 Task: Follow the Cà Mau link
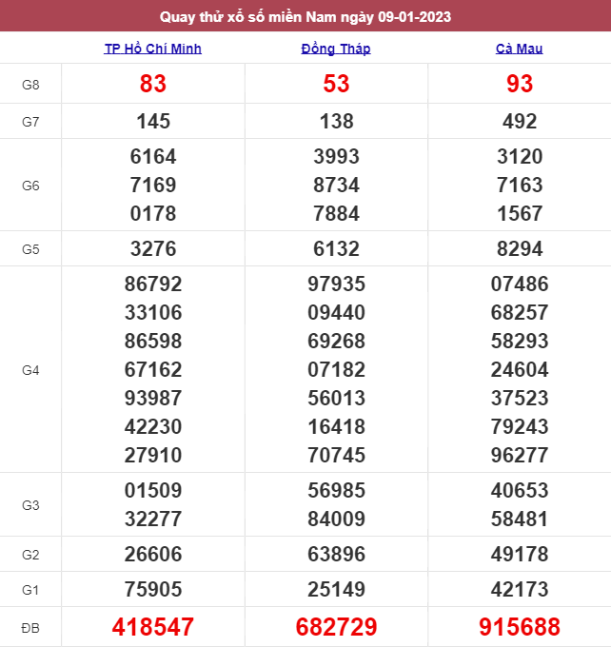point(520,49)
